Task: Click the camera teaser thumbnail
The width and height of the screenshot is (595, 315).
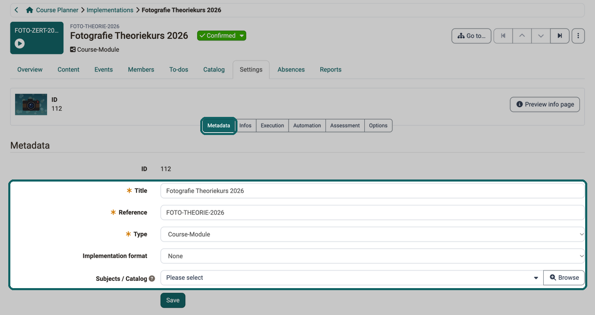Action: 31,104
